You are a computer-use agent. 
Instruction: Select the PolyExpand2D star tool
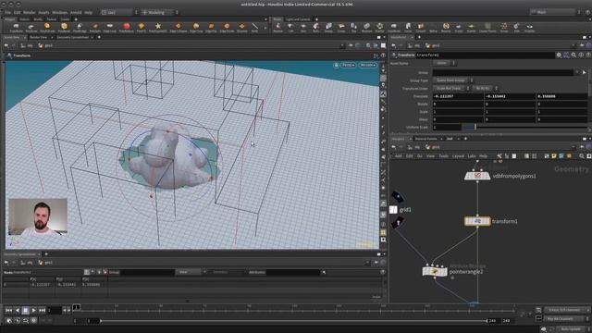[x=158, y=28]
